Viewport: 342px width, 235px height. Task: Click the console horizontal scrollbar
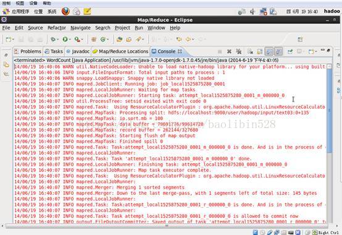click(167, 226)
